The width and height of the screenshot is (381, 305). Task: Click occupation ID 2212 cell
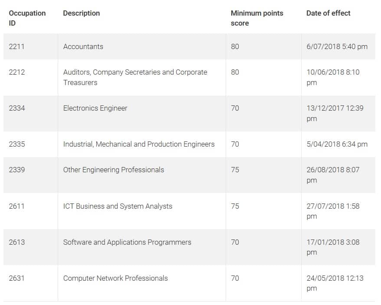16,72
